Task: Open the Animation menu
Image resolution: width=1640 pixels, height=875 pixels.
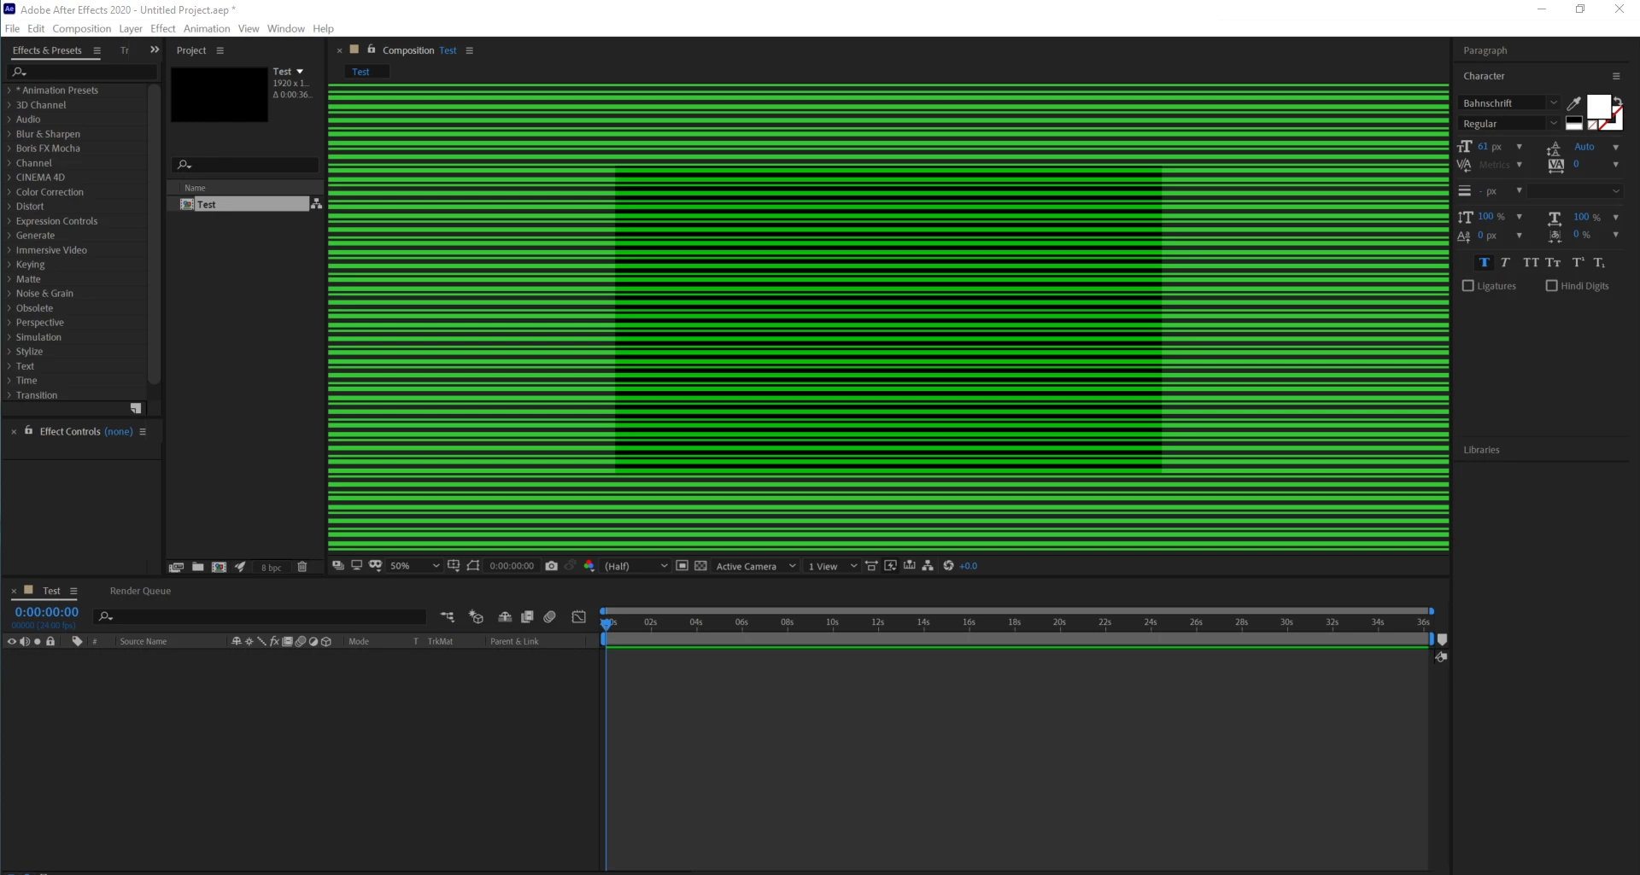Action: [x=207, y=28]
